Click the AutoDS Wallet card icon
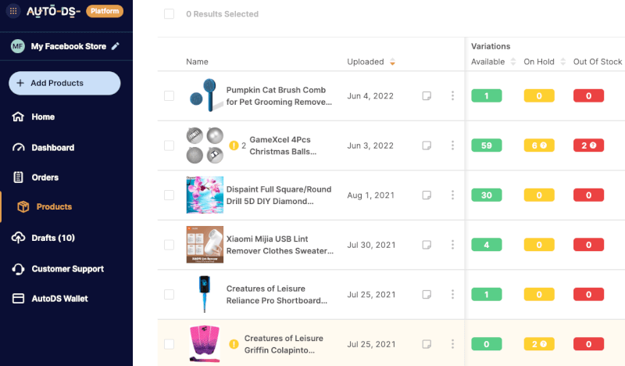Screen dimensions: 625x366 pos(18,299)
